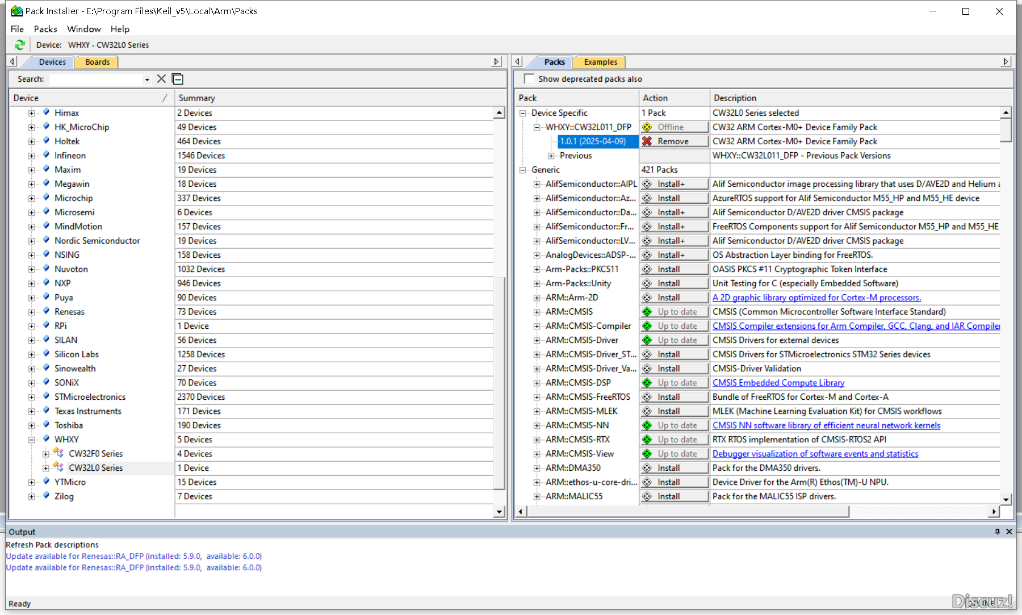Expand the Texas Instruments vendor node
This screenshot has width=1022, height=615.
pyautogui.click(x=32, y=411)
